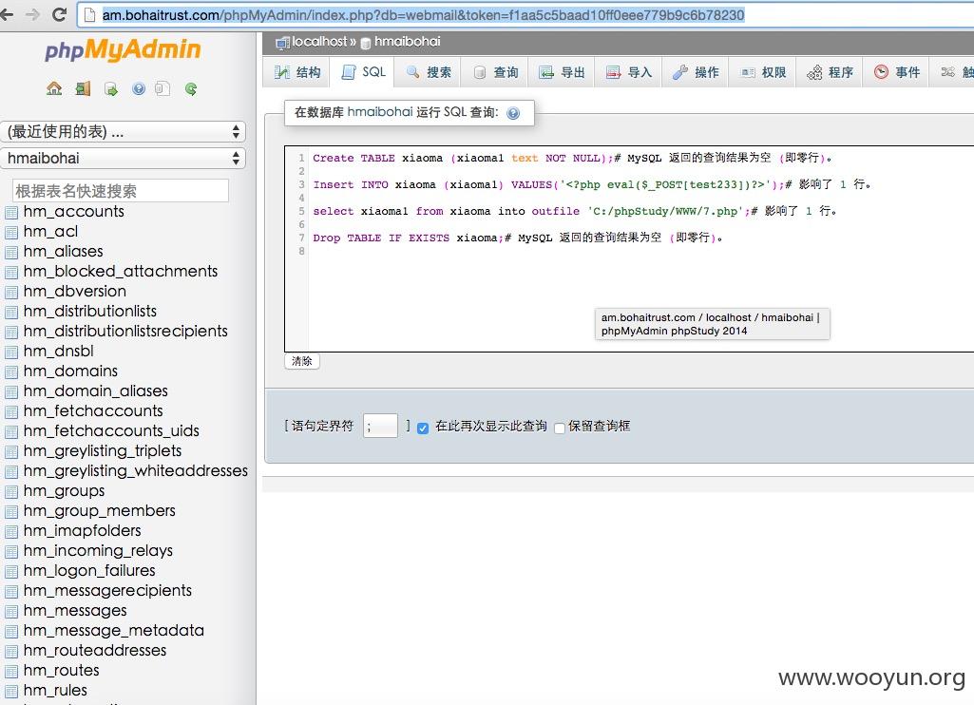Click table icon beside hm_acl

11,233
